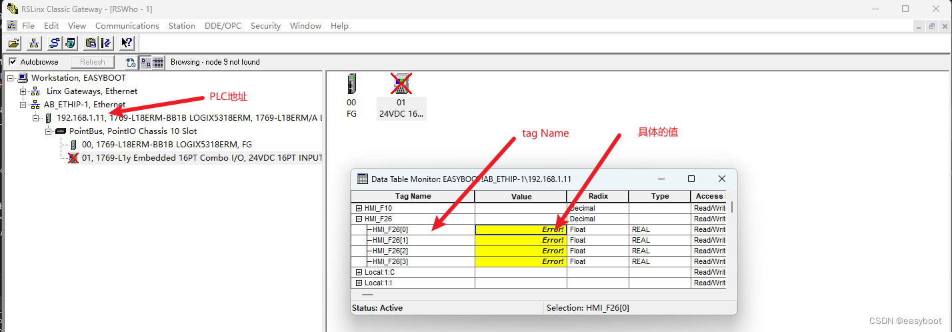Close the Data Table Monitor window
The width and height of the screenshot is (952, 332).
tap(722, 179)
